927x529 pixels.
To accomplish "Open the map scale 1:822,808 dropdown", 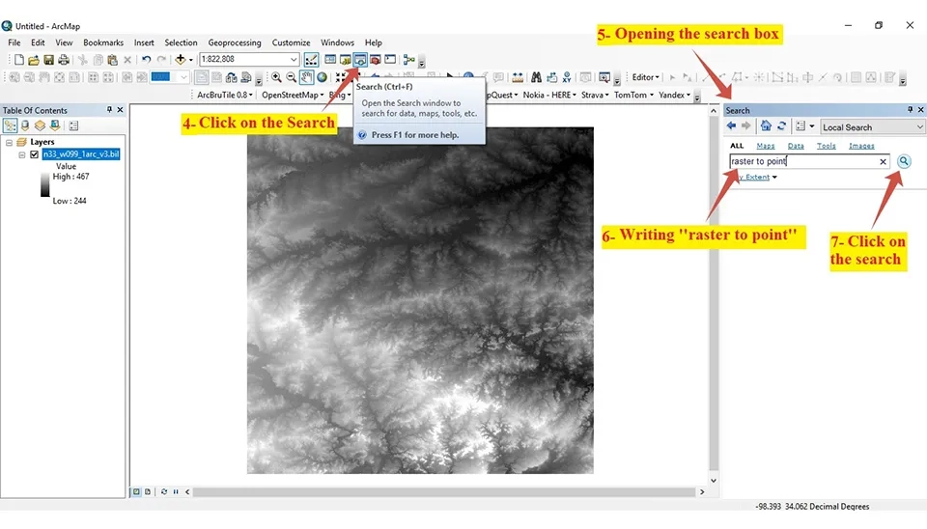I will point(294,59).
